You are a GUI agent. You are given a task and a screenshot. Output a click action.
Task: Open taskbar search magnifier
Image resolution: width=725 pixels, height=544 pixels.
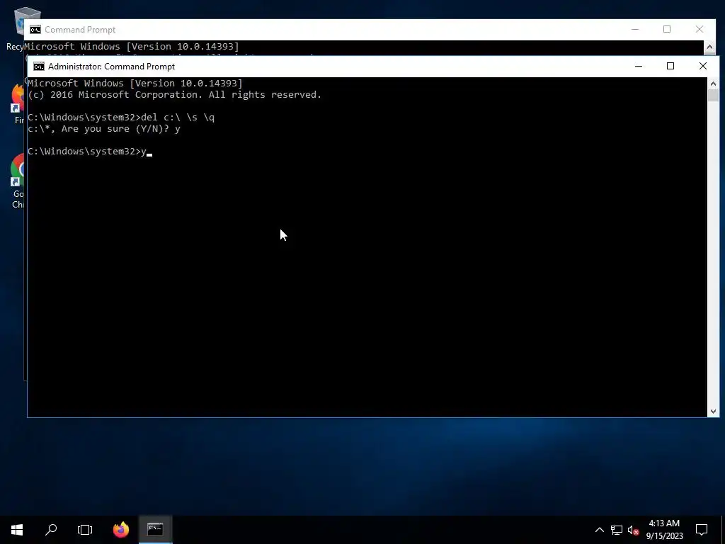[x=51, y=530]
